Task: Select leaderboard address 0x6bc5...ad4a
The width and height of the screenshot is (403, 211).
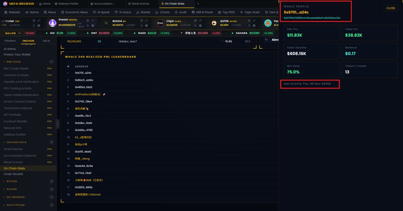Action: [84, 80]
